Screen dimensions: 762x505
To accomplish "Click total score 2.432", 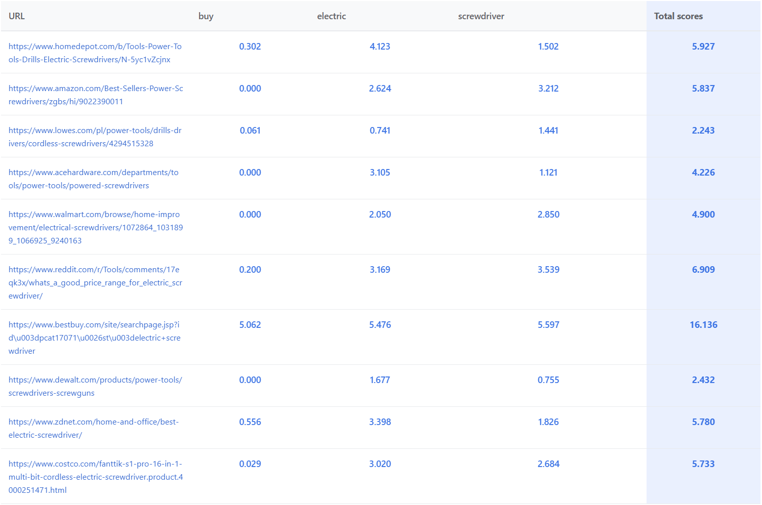I will coord(703,380).
